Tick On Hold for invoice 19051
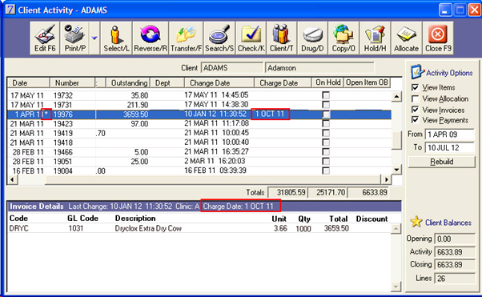Viewport: 482px width, 297px height. pos(326,162)
